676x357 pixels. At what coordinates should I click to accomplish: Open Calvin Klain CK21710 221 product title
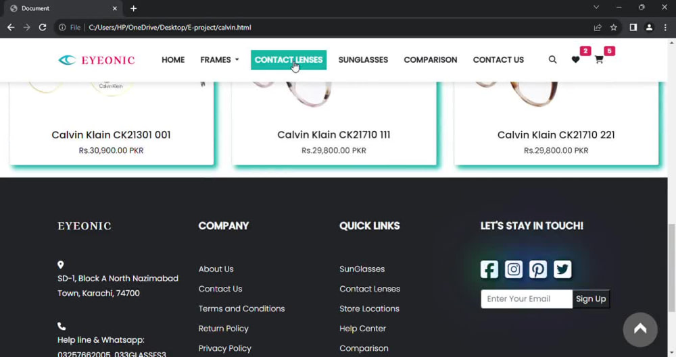pos(556,135)
